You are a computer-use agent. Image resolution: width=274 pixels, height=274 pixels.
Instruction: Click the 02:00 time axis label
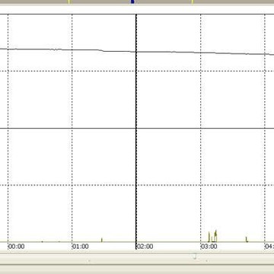click(145, 247)
